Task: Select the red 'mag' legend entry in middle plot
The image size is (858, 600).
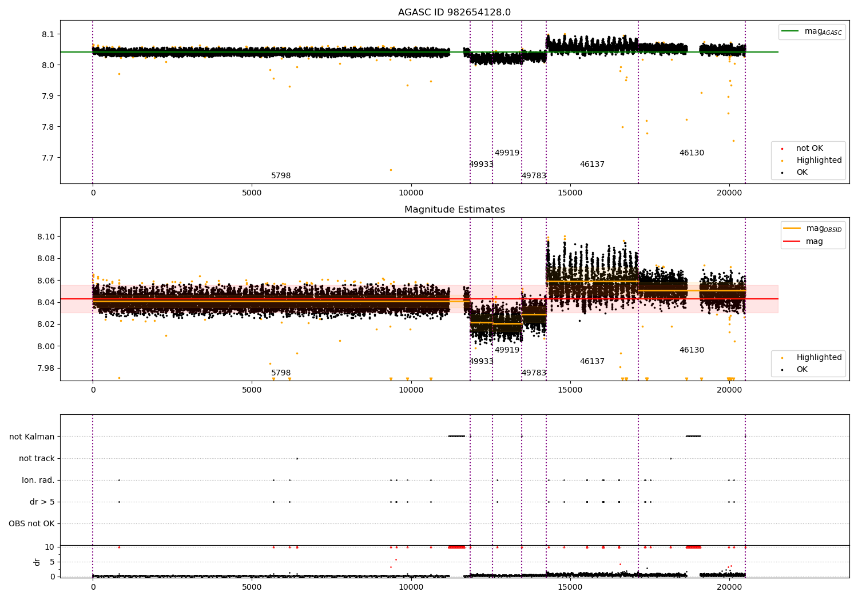Action: (x=803, y=241)
